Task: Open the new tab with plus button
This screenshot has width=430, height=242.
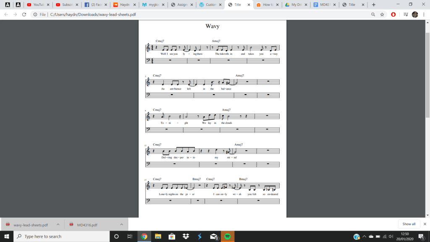Action: click(x=374, y=5)
